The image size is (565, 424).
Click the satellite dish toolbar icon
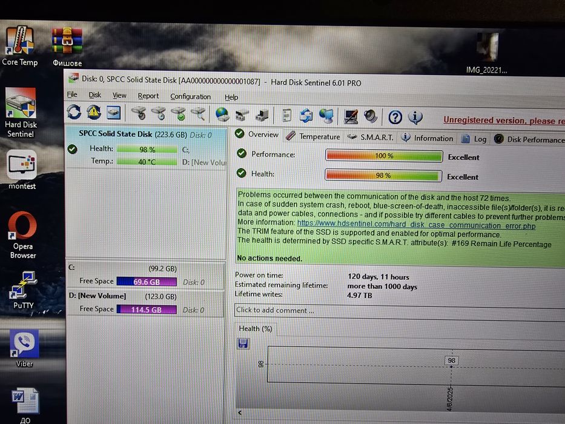pos(242,115)
